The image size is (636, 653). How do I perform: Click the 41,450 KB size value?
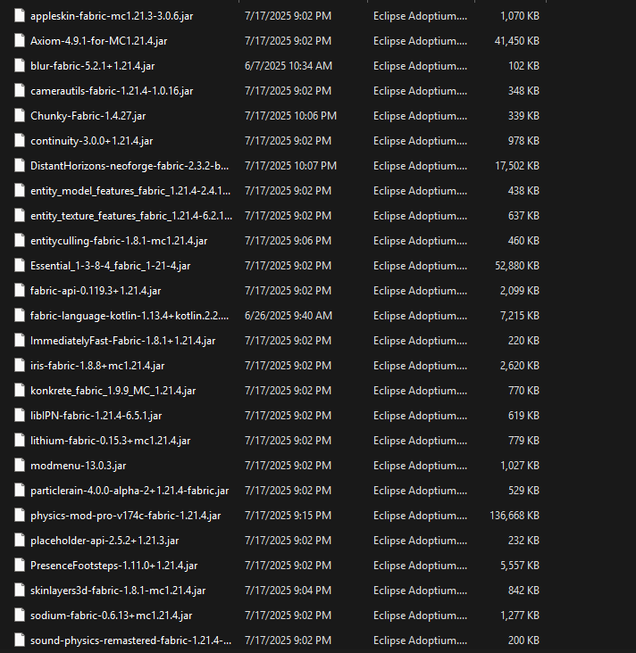click(x=517, y=41)
